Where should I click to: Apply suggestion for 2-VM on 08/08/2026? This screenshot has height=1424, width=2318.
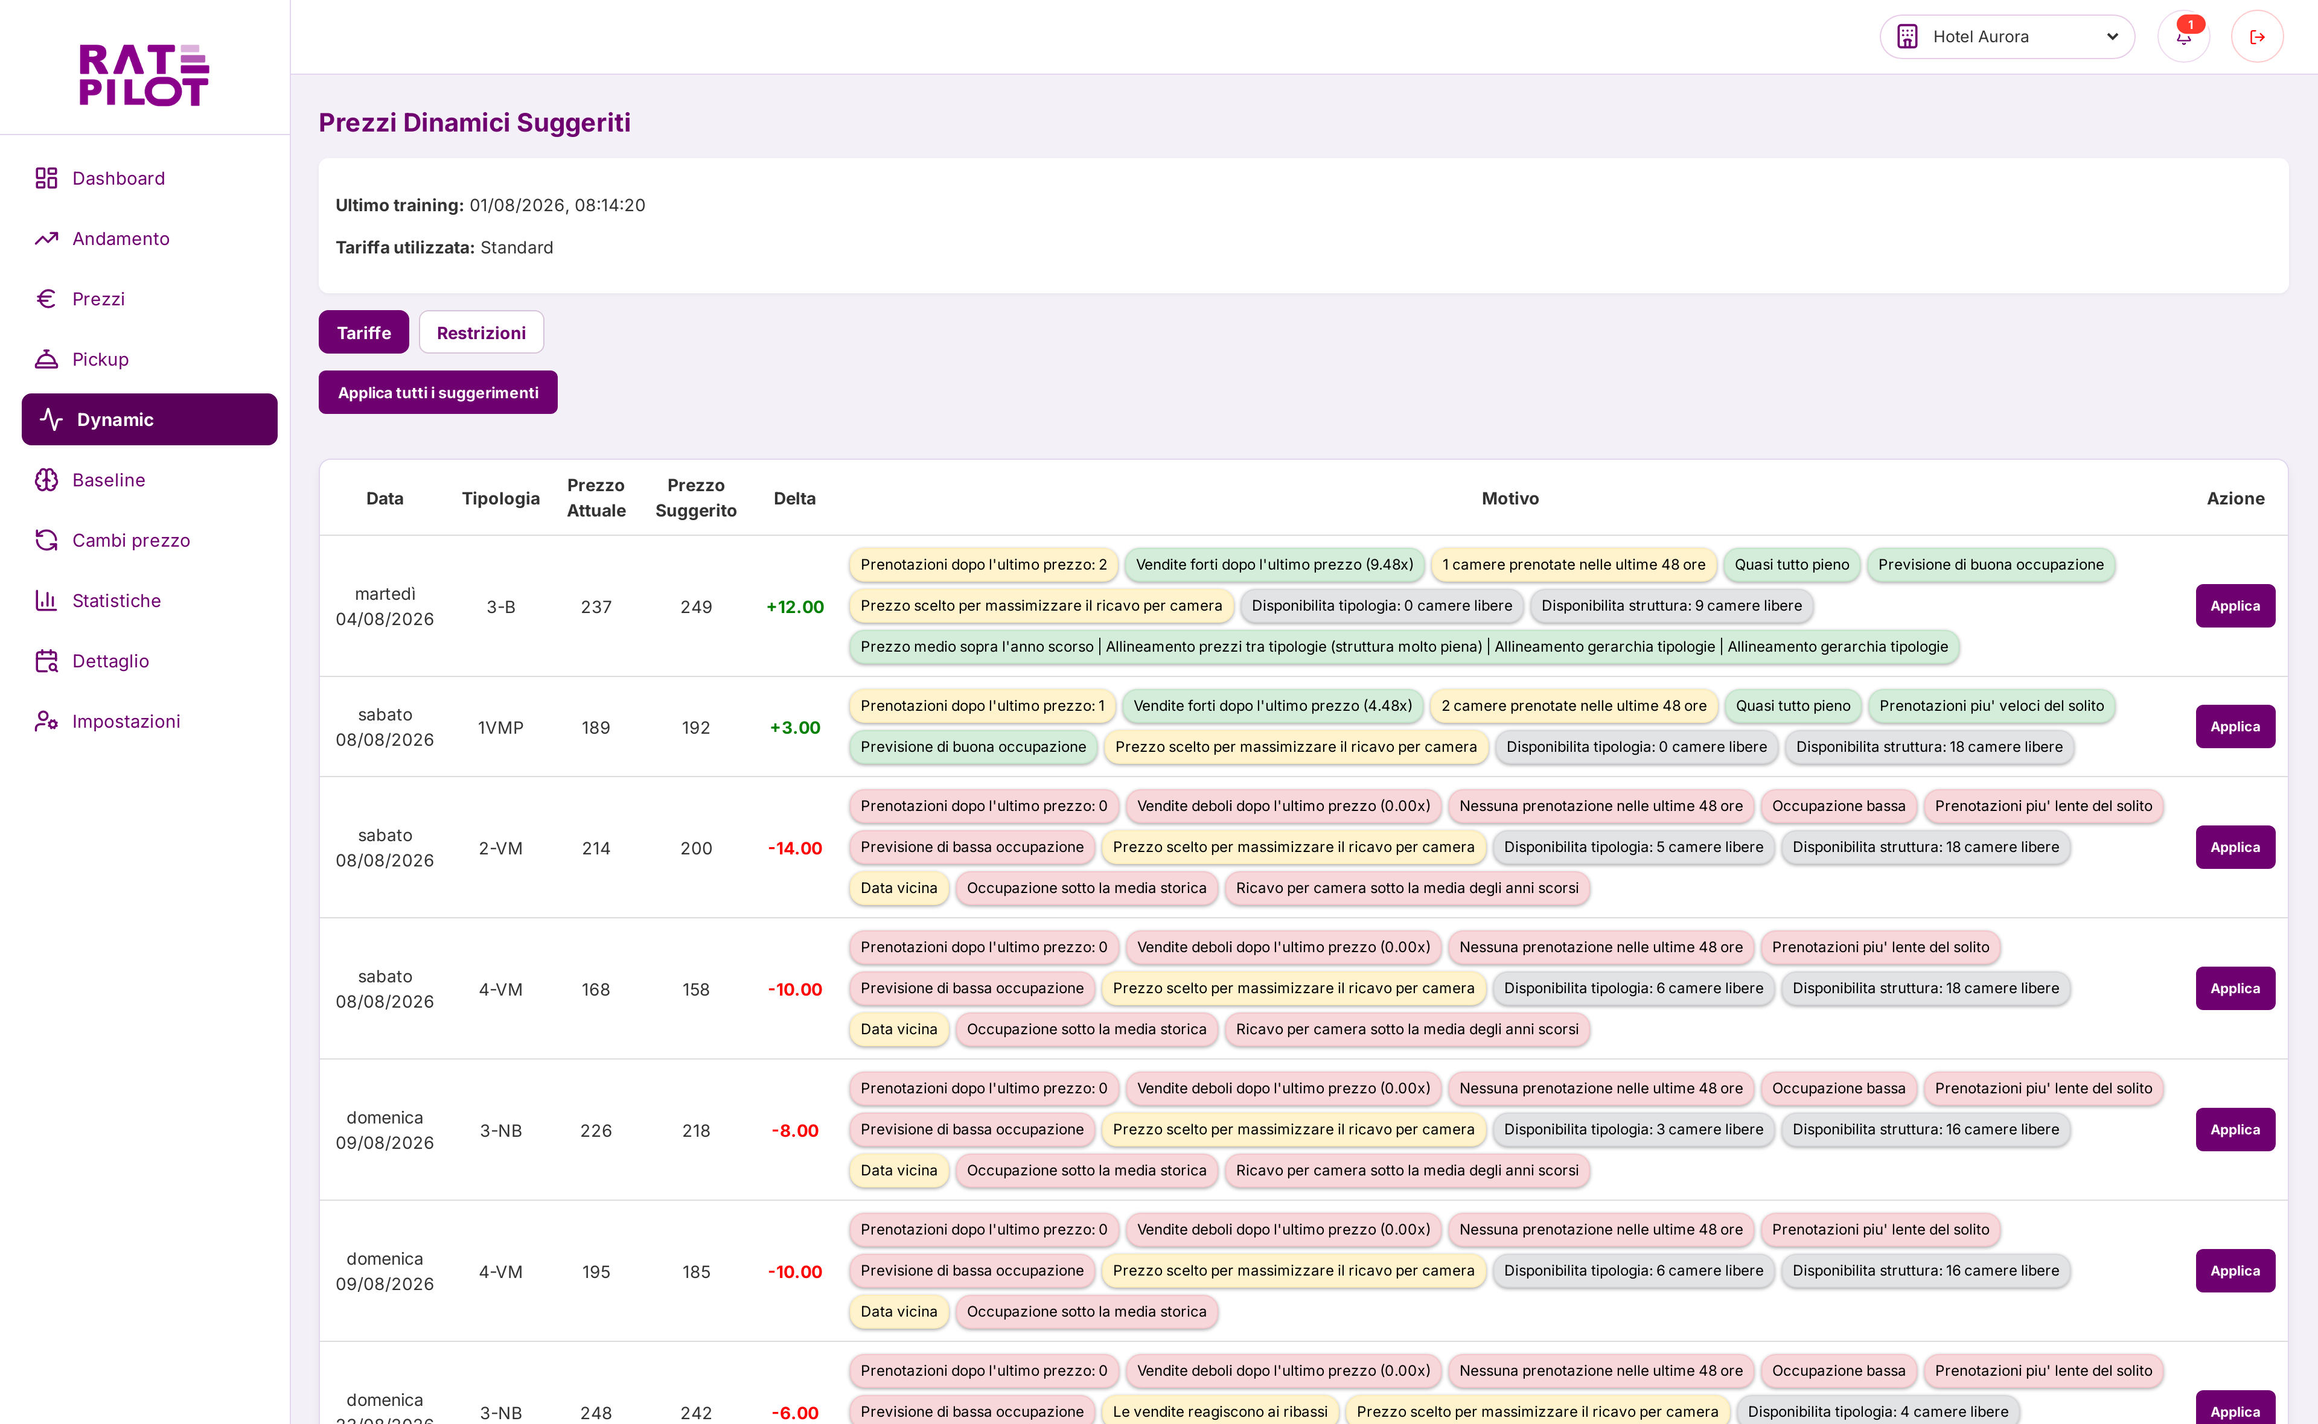coord(2234,847)
